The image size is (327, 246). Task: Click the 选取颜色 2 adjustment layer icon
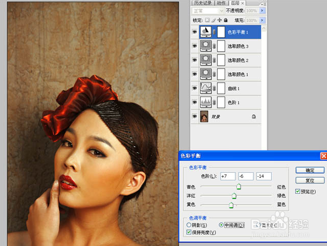[x=206, y=60]
